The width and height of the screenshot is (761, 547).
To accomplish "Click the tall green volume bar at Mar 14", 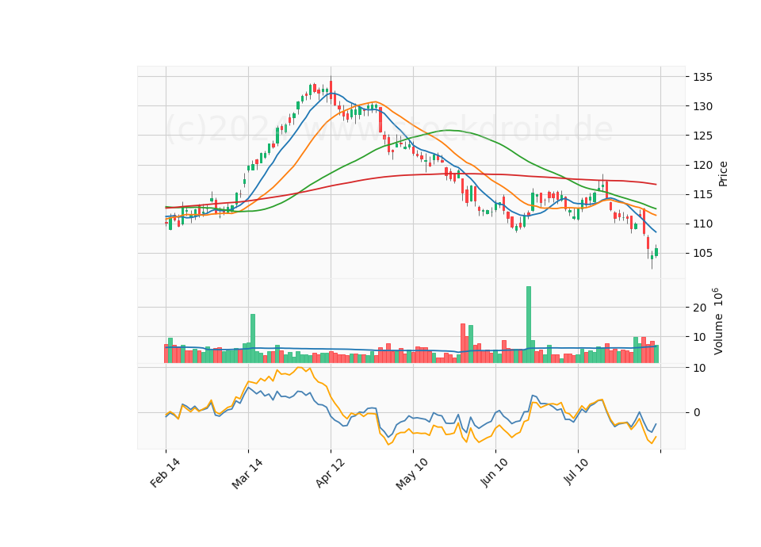I will pyautogui.click(x=252, y=339).
